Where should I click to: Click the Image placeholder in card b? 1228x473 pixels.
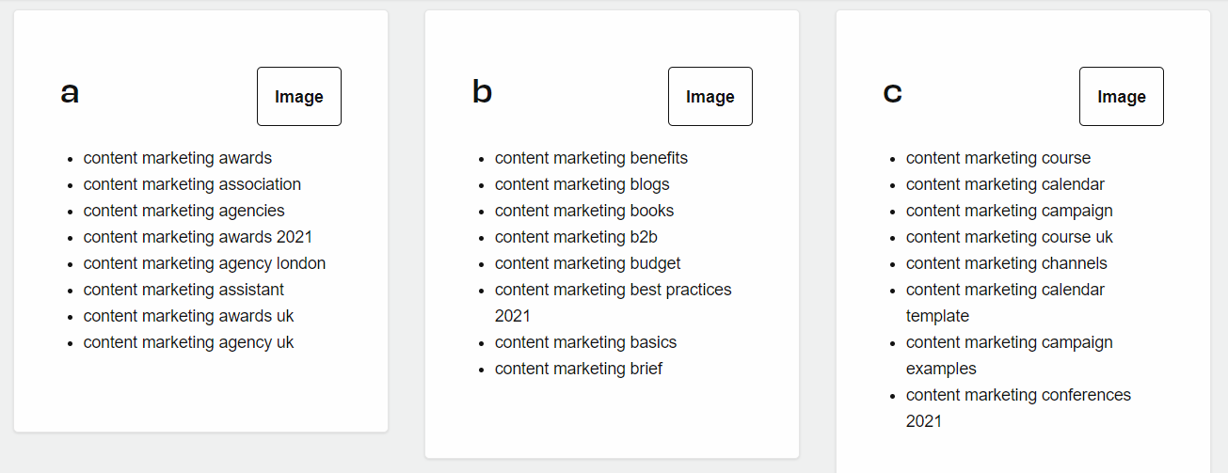(710, 96)
